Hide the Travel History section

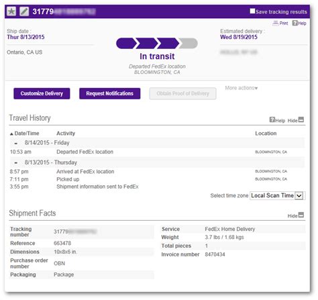[293, 121]
